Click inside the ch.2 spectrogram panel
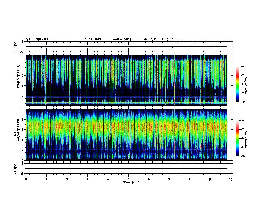Screen dimensions: 260x201 (x=127, y=135)
